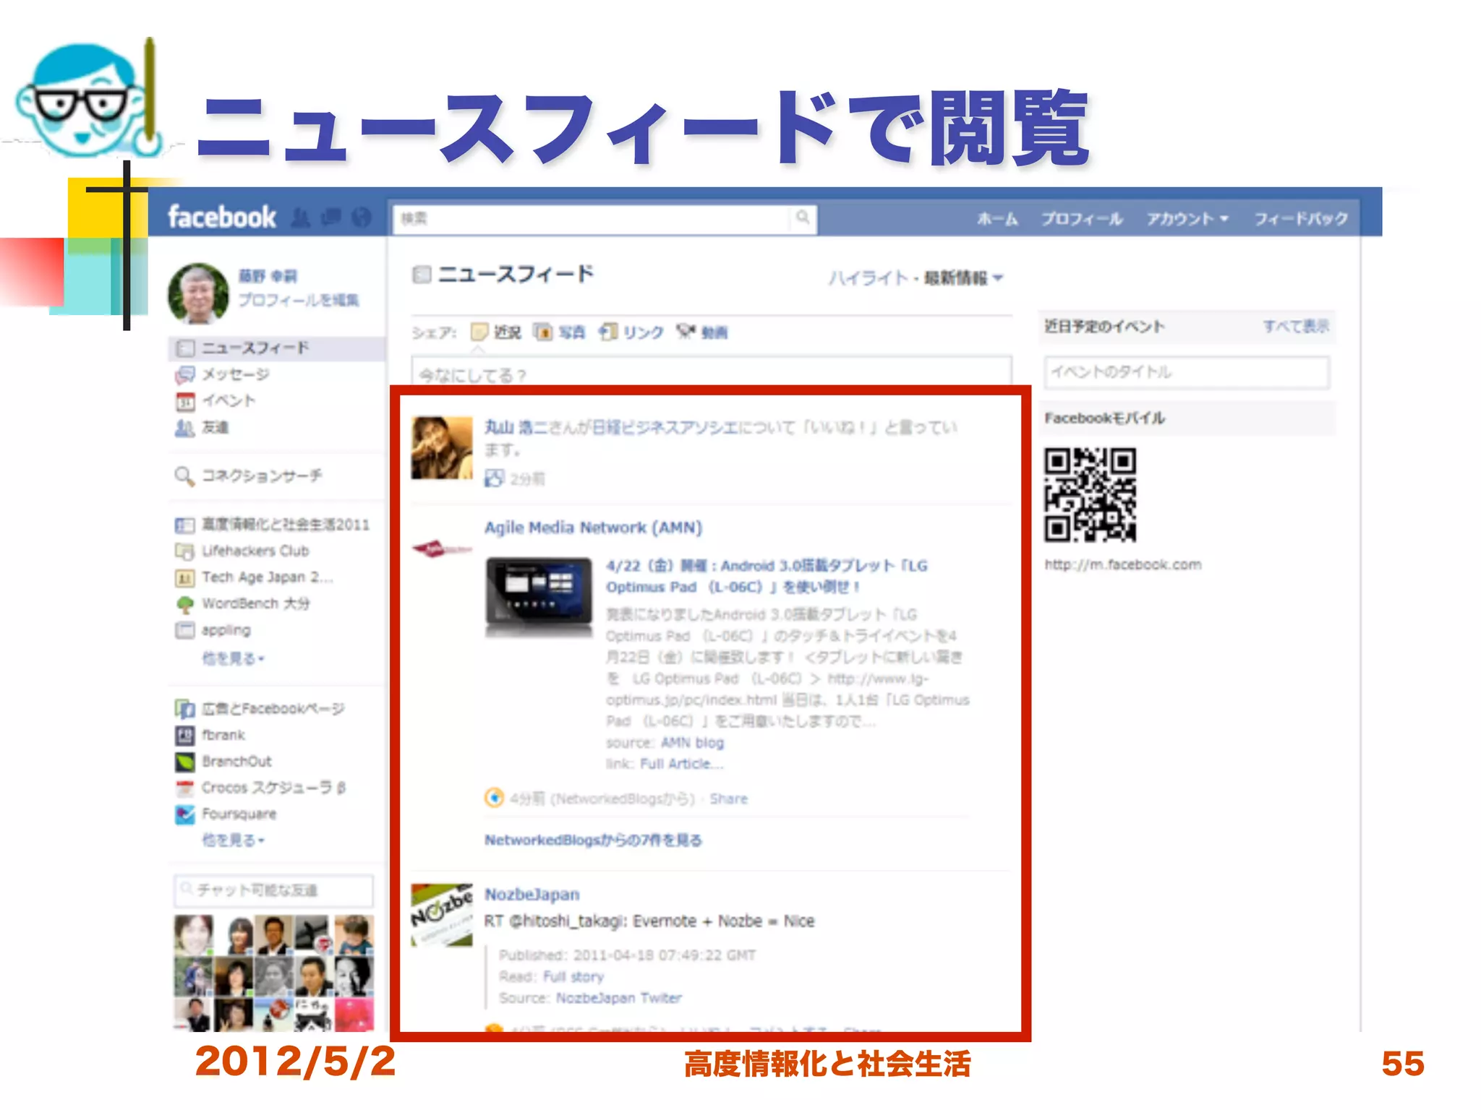Choose 写真 share option
Screen dimensions: 1481x1110
click(560, 332)
